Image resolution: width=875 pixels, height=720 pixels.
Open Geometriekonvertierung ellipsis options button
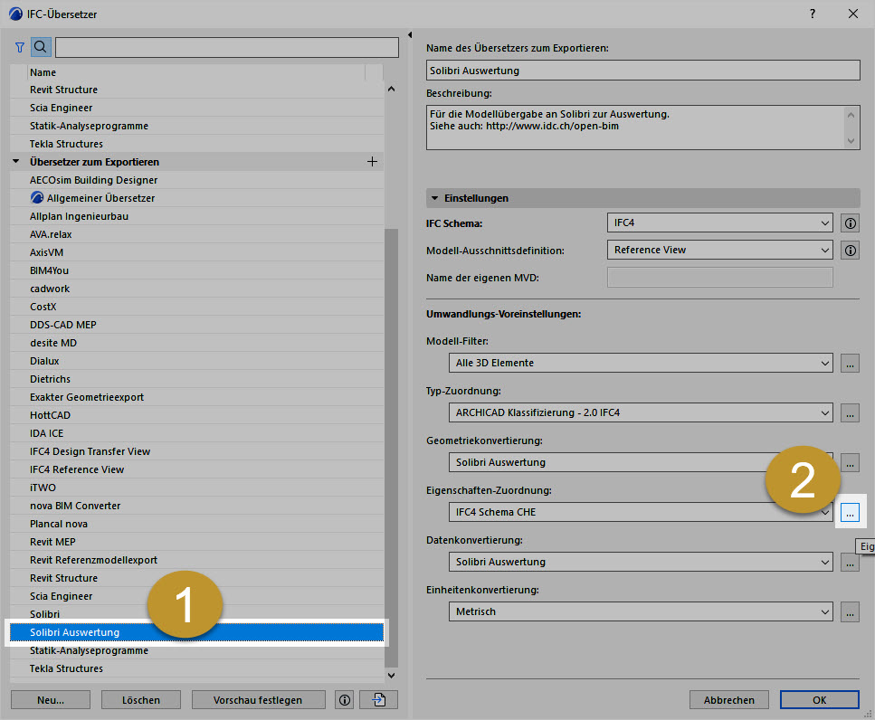click(x=850, y=462)
